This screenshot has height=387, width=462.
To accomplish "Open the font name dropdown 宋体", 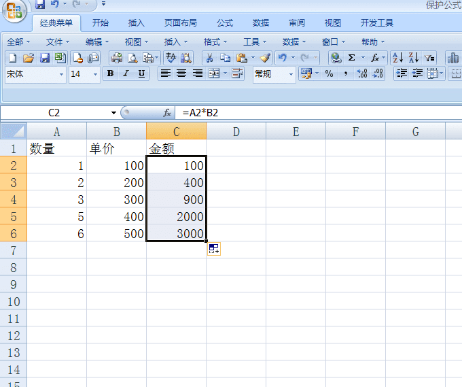I will tap(61, 74).
